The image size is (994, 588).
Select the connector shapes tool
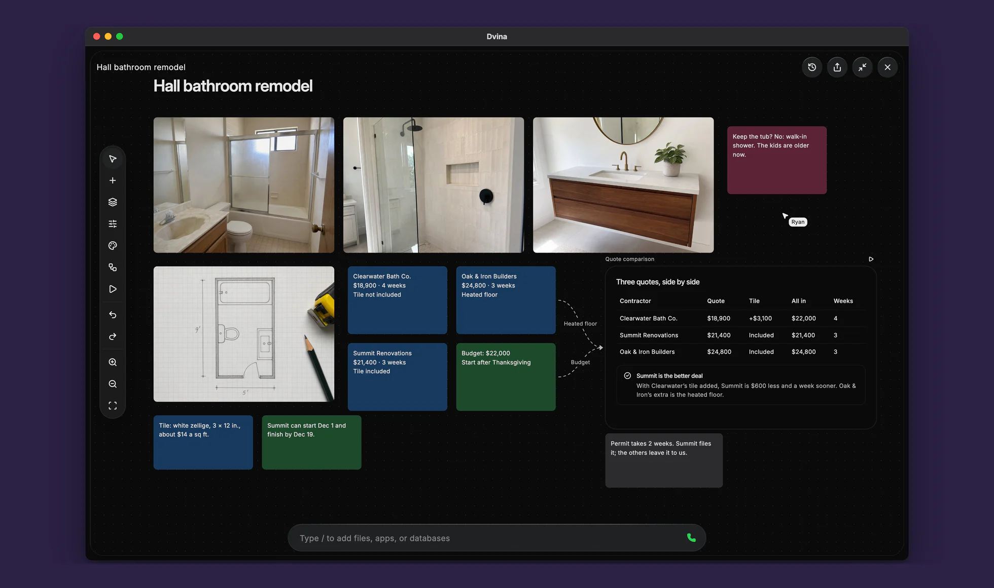tap(113, 267)
